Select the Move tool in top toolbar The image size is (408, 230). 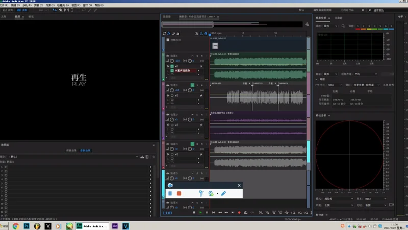[55, 10]
